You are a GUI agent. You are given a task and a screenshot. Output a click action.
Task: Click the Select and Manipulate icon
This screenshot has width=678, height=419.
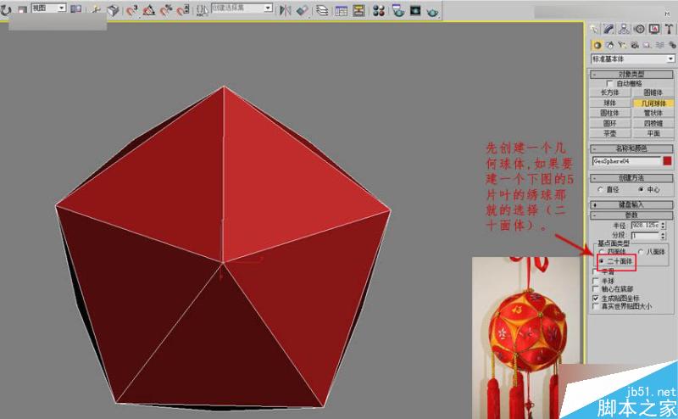[96, 9]
